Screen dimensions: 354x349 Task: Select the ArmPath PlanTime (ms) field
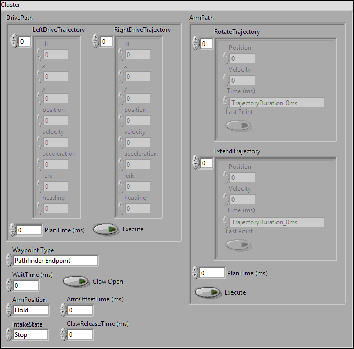(x=212, y=273)
